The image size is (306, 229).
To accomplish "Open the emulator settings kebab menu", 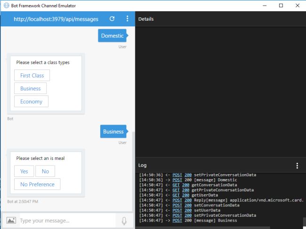I will [x=128, y=19].
